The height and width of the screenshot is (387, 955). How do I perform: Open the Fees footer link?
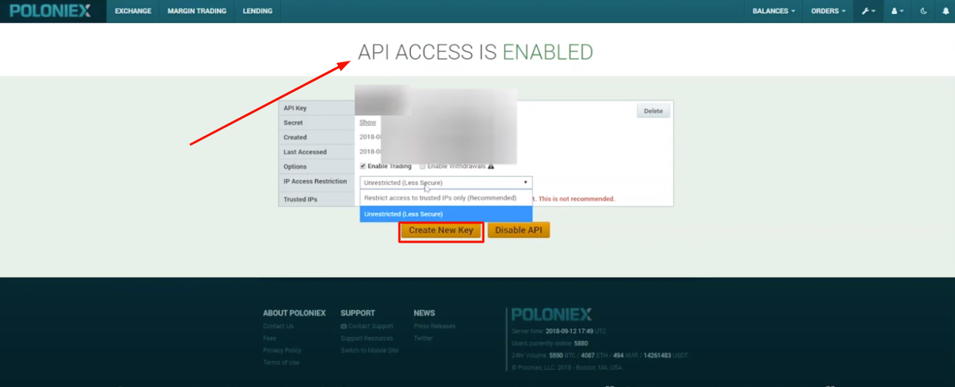[x=269, y=339]
